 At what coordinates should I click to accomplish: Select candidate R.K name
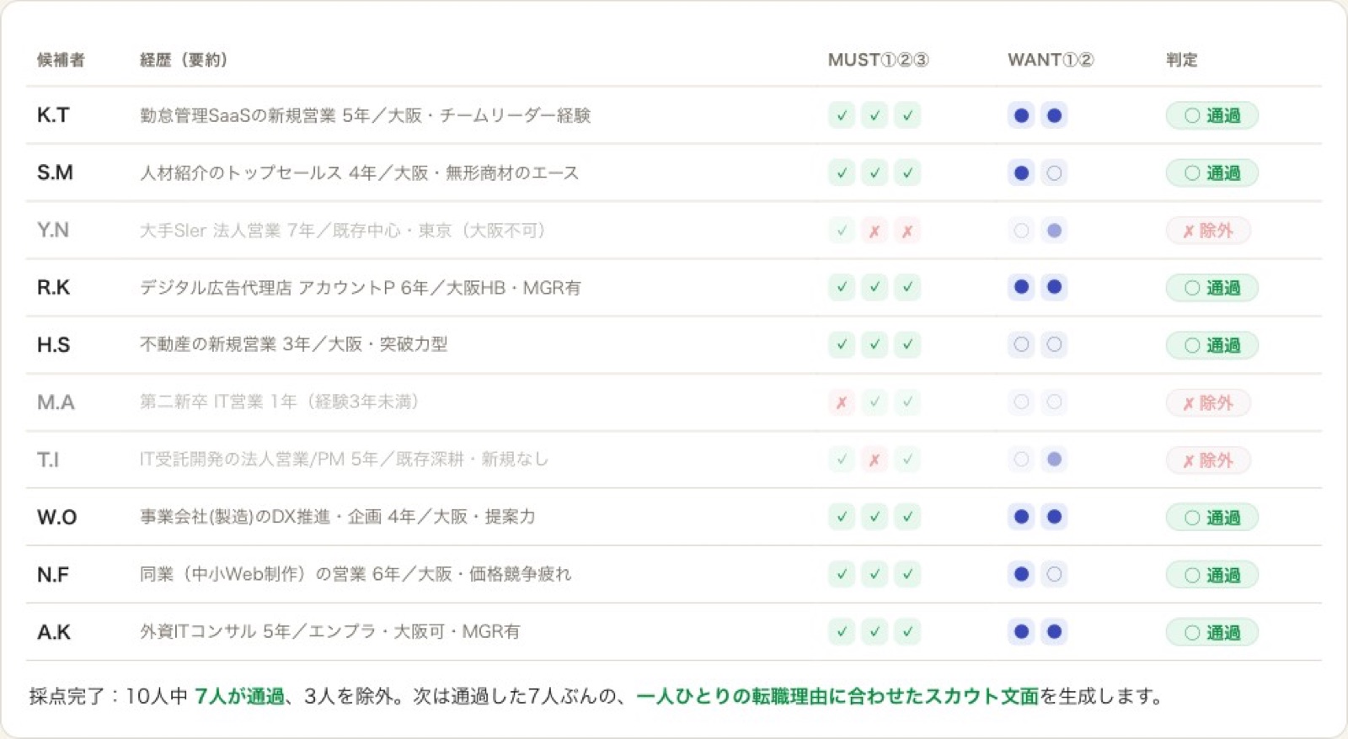[53, 288]
